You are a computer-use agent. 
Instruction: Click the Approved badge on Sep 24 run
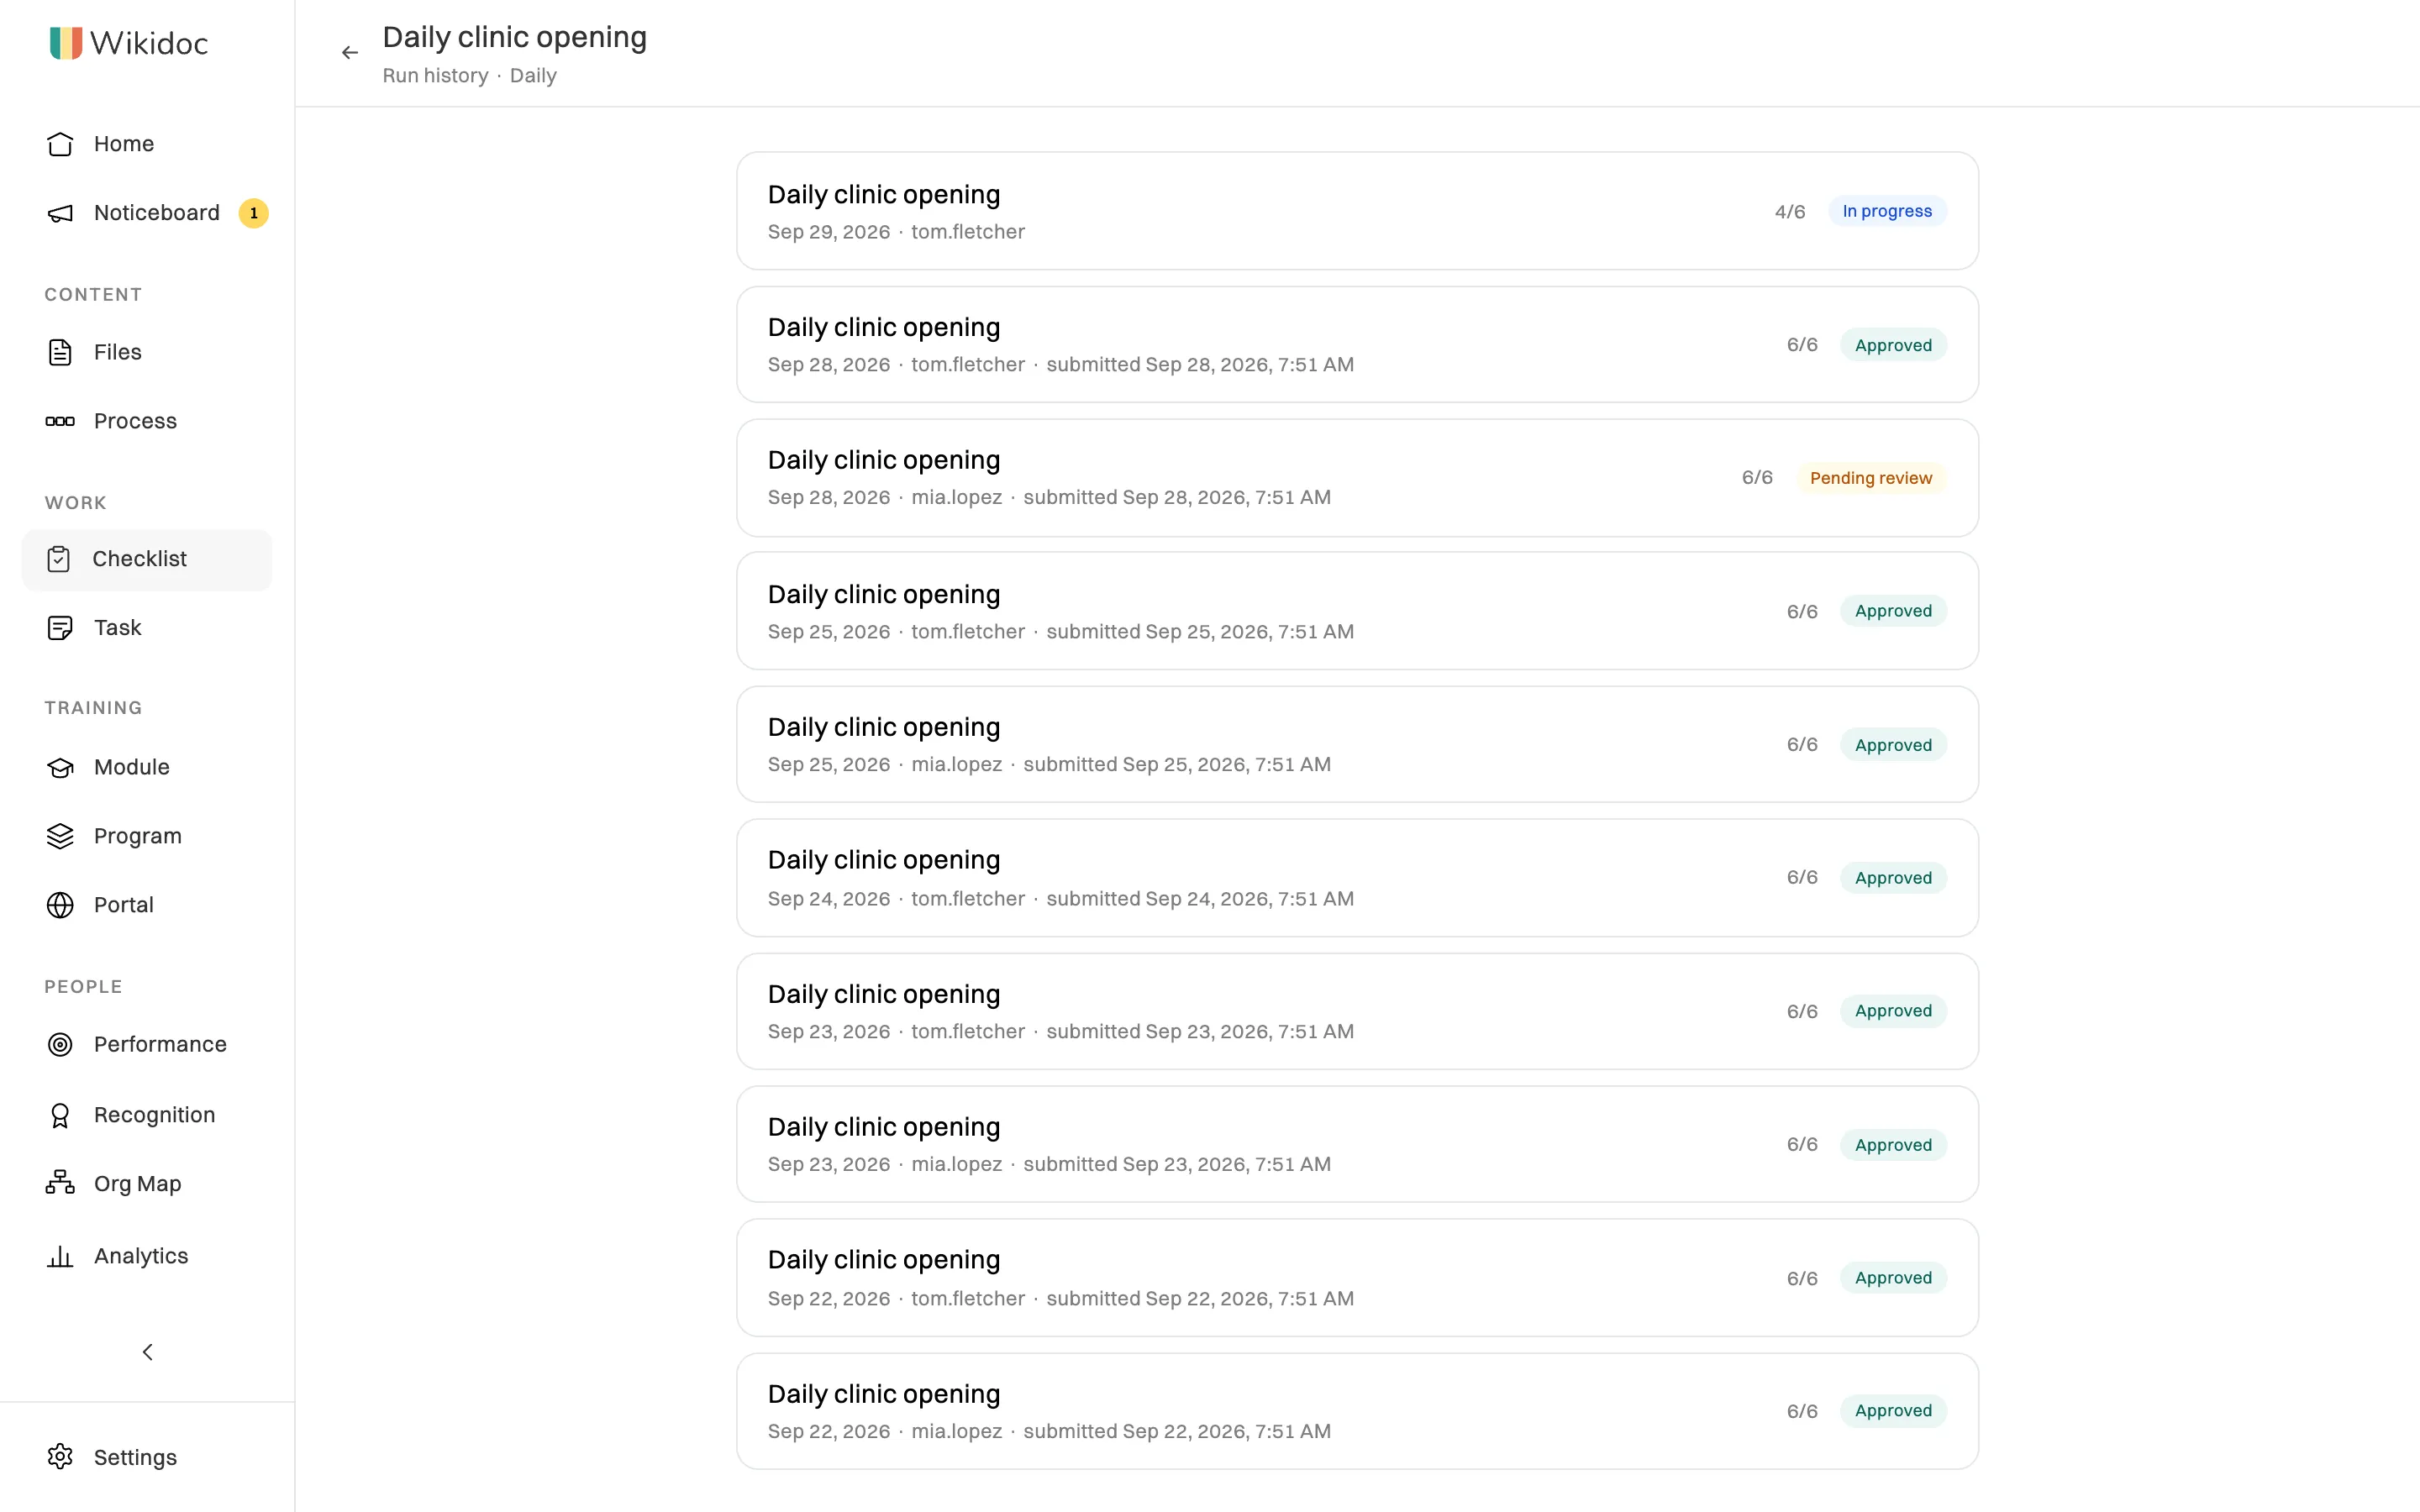(1893, 878)
